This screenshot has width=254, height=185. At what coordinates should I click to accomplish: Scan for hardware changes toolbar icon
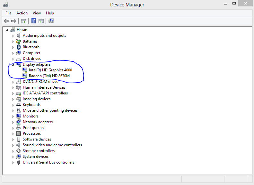pos(51,21)
